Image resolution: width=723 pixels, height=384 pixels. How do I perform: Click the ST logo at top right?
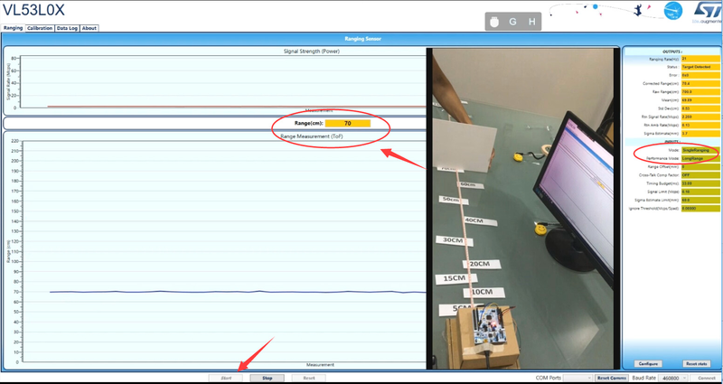click(708, 11)
